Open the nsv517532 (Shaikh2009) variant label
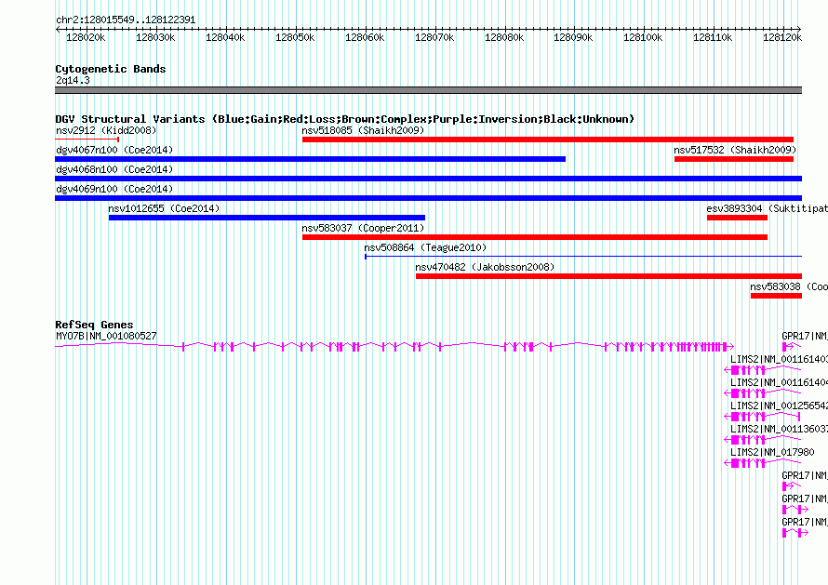This screenshot has height=585, width=828. click(x=735, y=150)
